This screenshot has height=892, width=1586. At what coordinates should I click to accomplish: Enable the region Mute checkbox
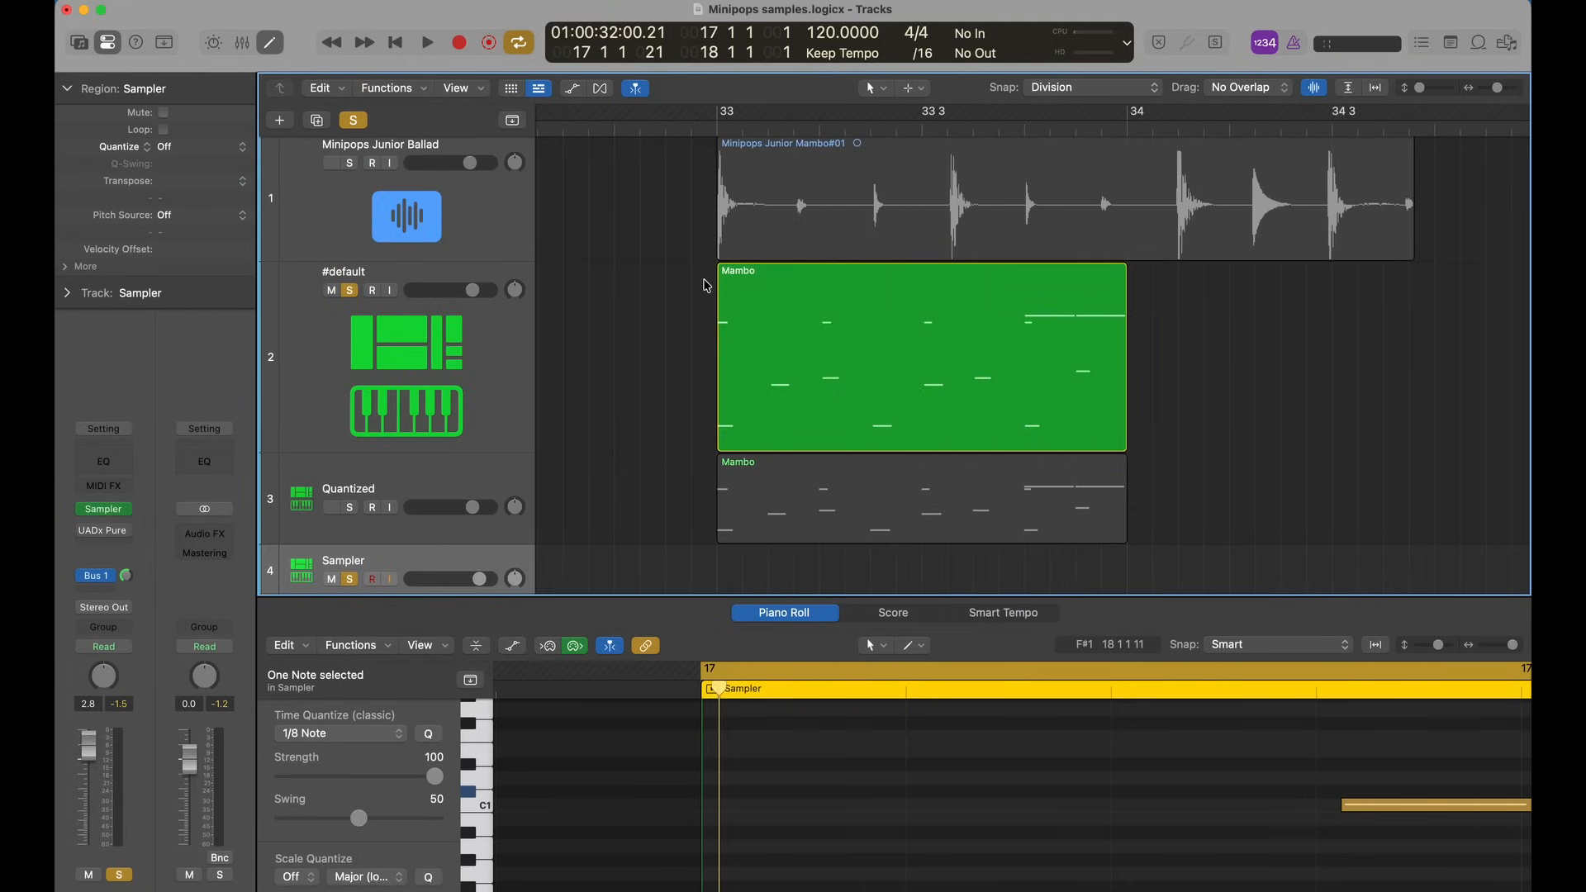(x=164, y=112)
